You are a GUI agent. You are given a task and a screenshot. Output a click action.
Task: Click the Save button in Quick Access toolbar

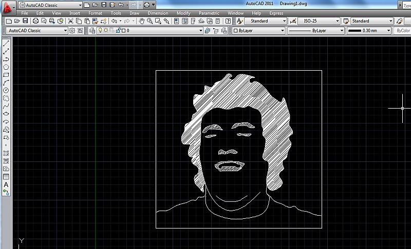(x=104, y=5)
